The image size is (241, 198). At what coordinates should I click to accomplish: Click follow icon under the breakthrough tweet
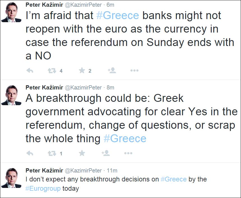(105, 153)
